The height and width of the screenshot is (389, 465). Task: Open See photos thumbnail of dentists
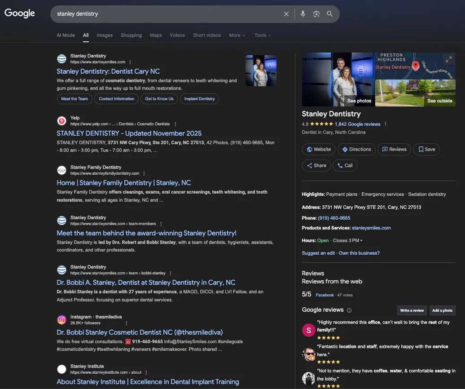338,80
